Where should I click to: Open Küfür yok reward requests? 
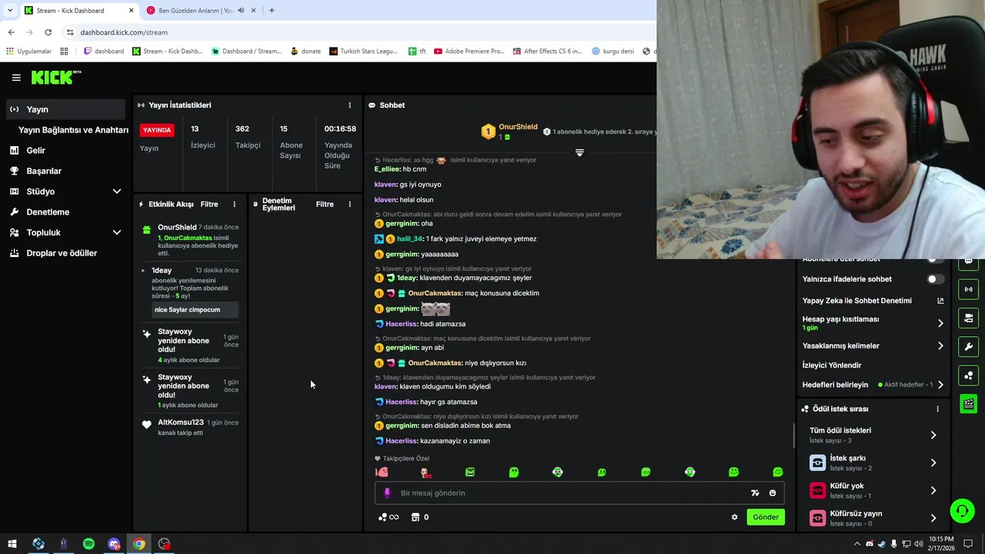(873, 490)
